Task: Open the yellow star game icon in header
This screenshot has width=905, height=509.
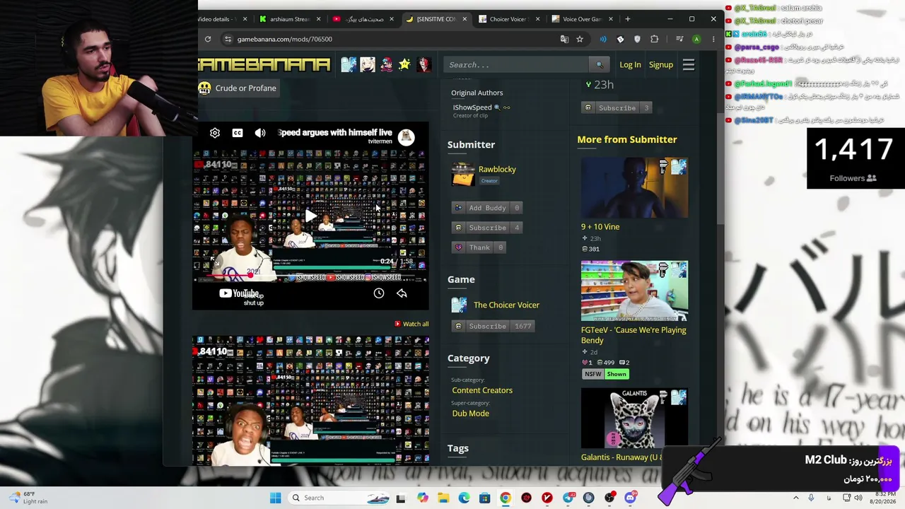Action: [x=404, y=65]
